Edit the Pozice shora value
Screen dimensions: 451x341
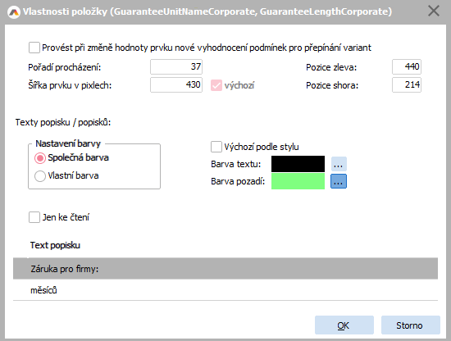tap(407, 84)
